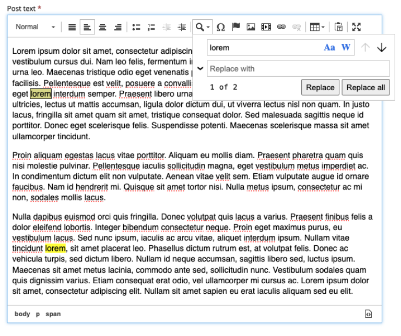Insert an anchor with the flag icon

235,27
